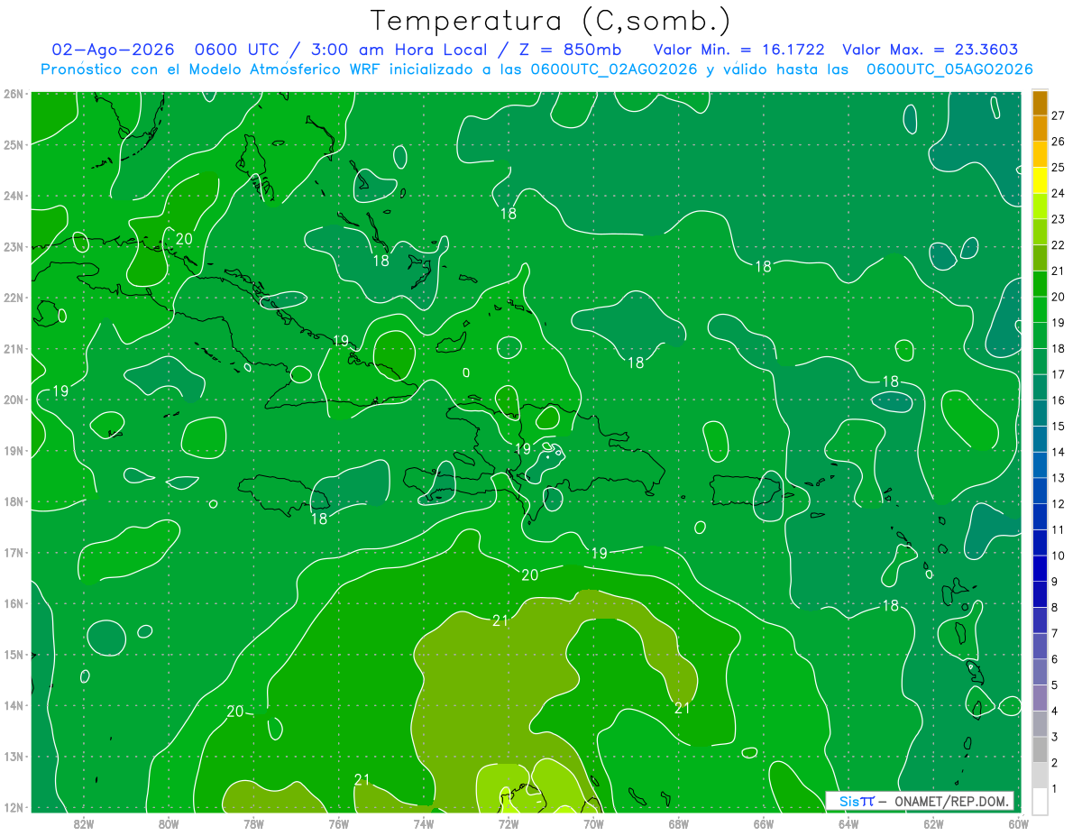Click valid-until time '0600UTC_05AGO2026'
The image size is (1082, 836).
tap(949, 69)
